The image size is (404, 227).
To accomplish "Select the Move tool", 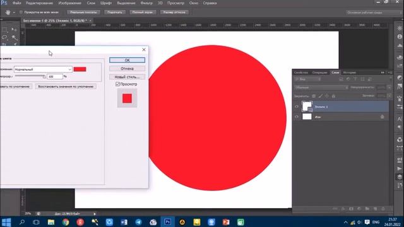I will click(14, 30).
